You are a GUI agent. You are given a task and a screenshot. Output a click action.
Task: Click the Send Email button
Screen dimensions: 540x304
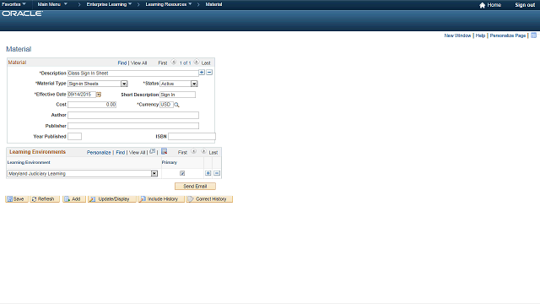point(195,186)
